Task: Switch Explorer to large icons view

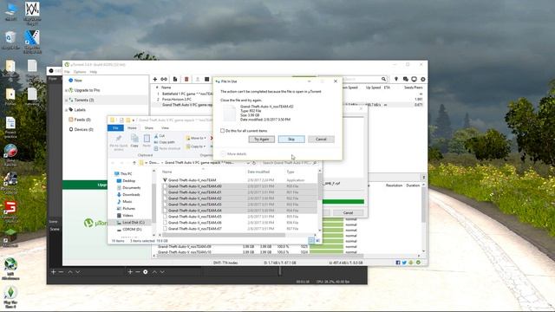Action: pyautogui.click(x=317, y=241)
